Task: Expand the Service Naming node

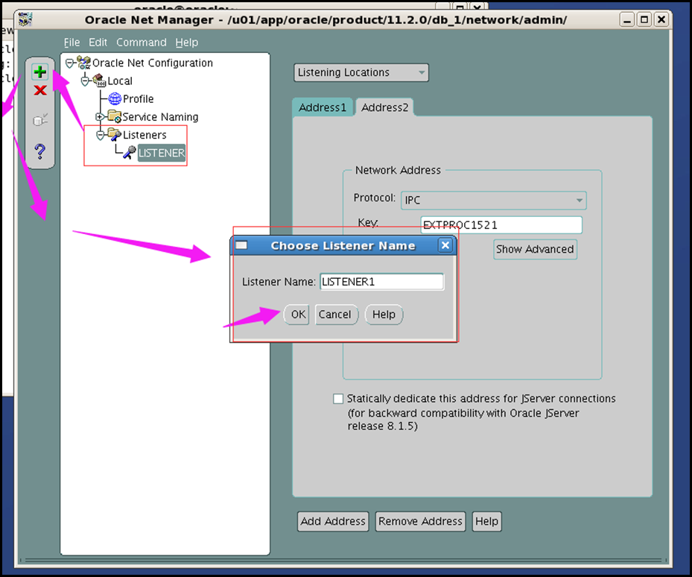Action: (100, 117)
